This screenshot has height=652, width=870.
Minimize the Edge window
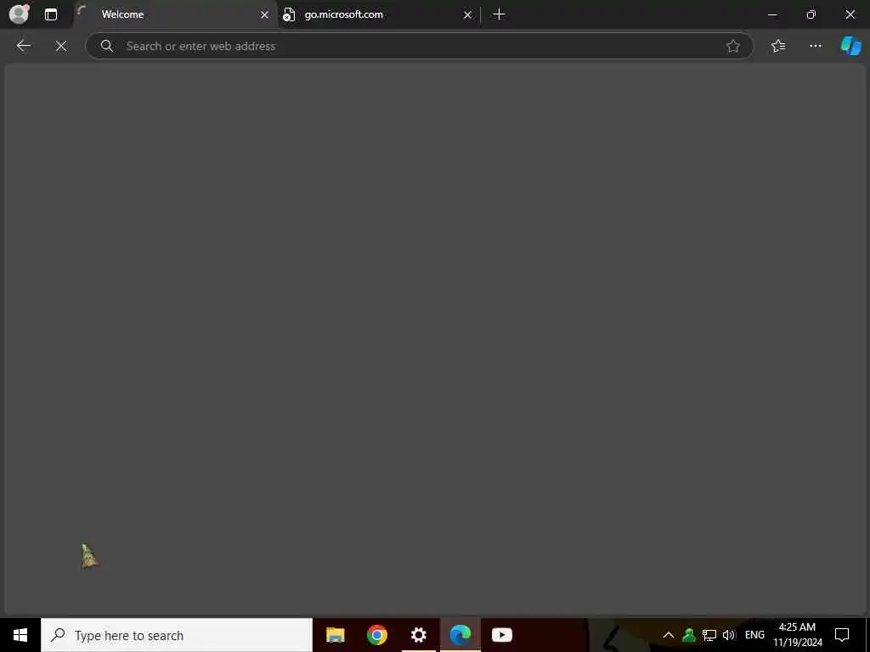coord(772,14)
